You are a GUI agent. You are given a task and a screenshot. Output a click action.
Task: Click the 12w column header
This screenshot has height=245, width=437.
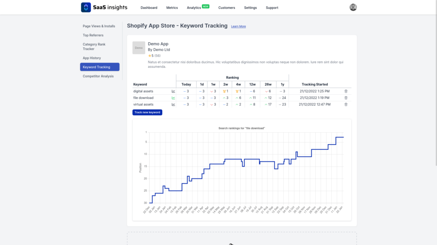point(253,85)
